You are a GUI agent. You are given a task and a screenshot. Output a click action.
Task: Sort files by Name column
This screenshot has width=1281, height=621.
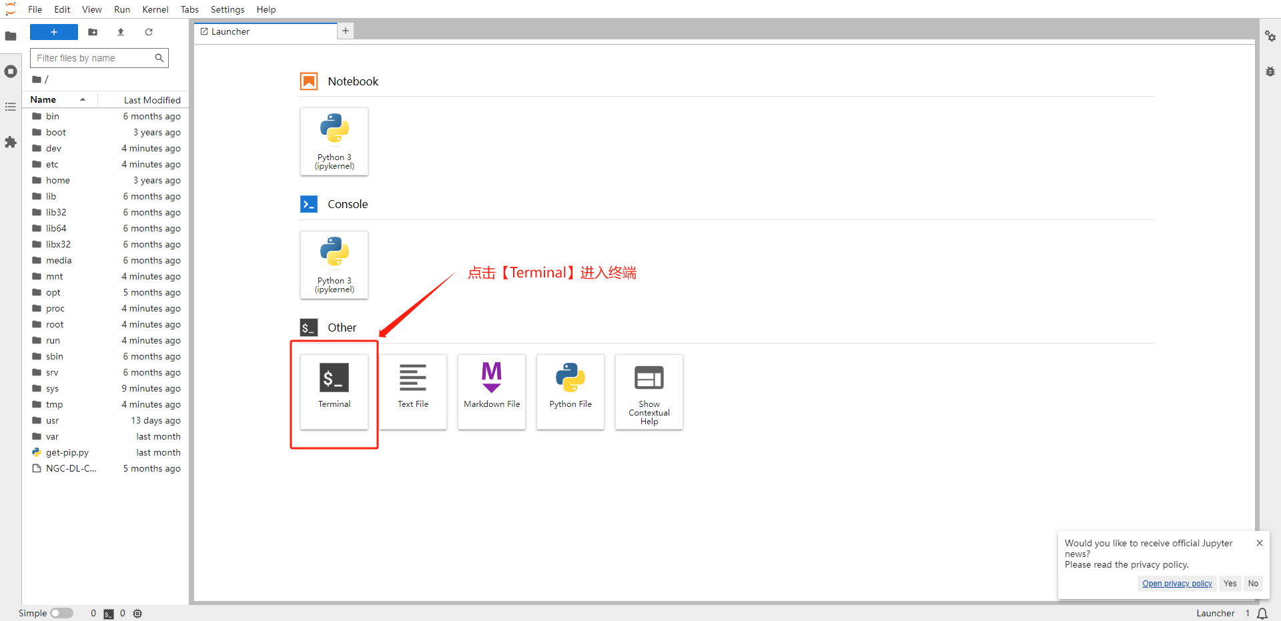tap(60, 99)
